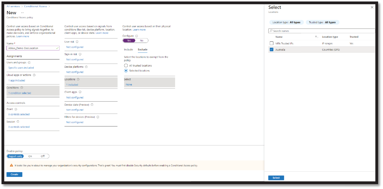Image resolution: width=383 pixels, height=189 pixels.
Task: Switch to the Include tab
Action: 128,49
